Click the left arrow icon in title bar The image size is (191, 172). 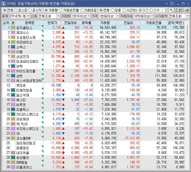click(x=167, y=4)
